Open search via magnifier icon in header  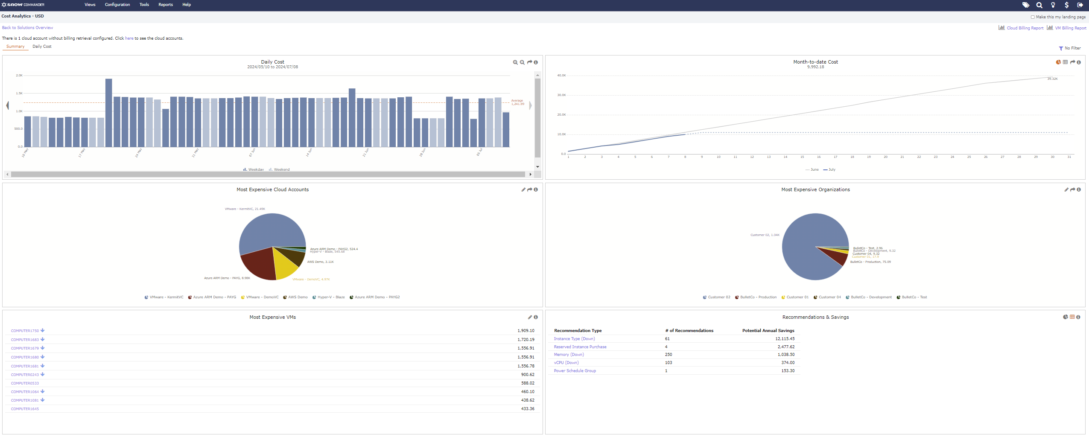(x=1039, y=5)
